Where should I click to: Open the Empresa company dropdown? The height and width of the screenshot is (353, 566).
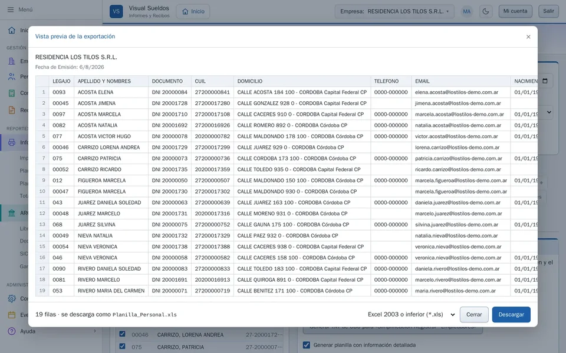click(394, 11)
